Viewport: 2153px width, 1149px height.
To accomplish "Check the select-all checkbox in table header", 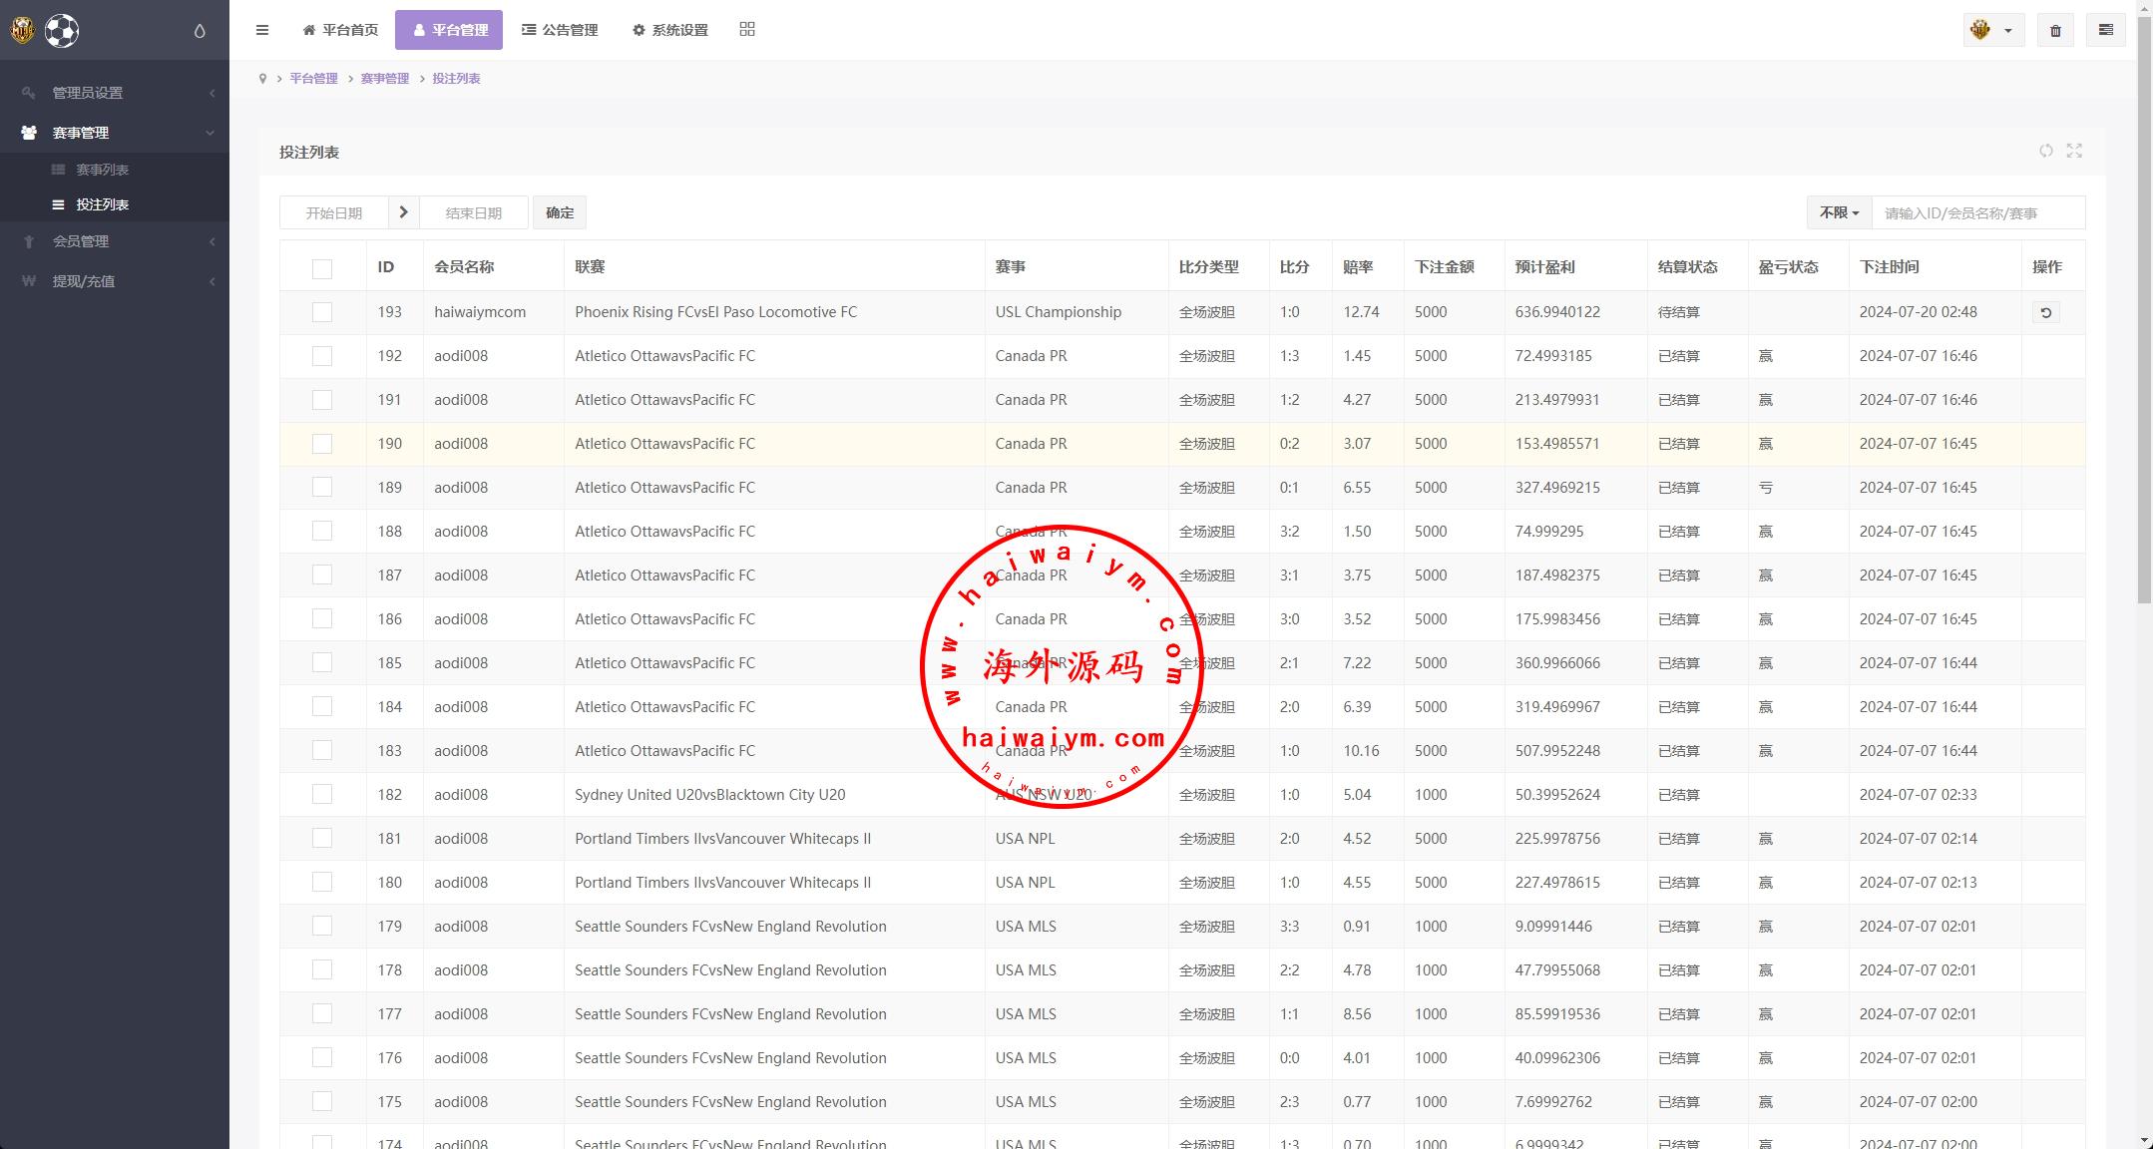I will [x=321, y=268].
